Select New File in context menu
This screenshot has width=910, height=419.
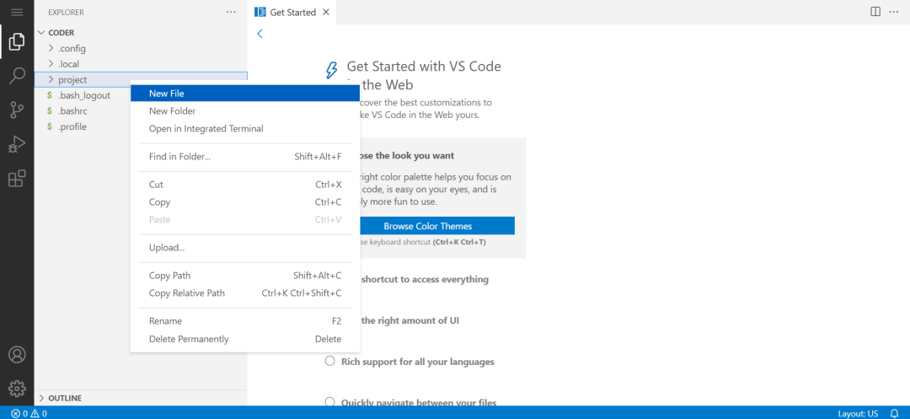[x=245, y=93]
